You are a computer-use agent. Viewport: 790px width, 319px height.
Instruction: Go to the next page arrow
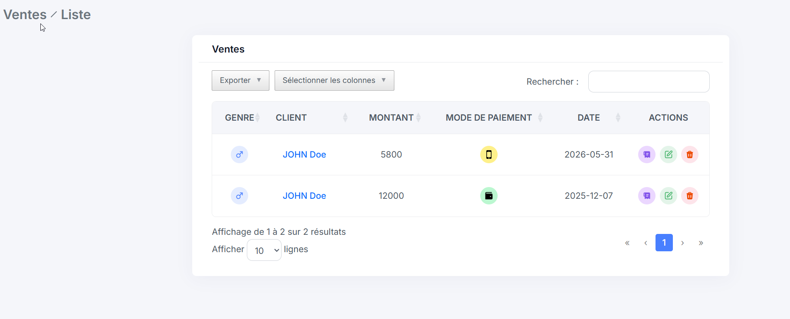(682, 243)
